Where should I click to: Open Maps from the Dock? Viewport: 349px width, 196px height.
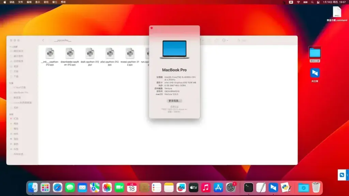[95, 188]
